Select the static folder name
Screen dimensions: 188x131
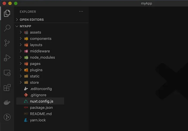[x=35, y=76]
